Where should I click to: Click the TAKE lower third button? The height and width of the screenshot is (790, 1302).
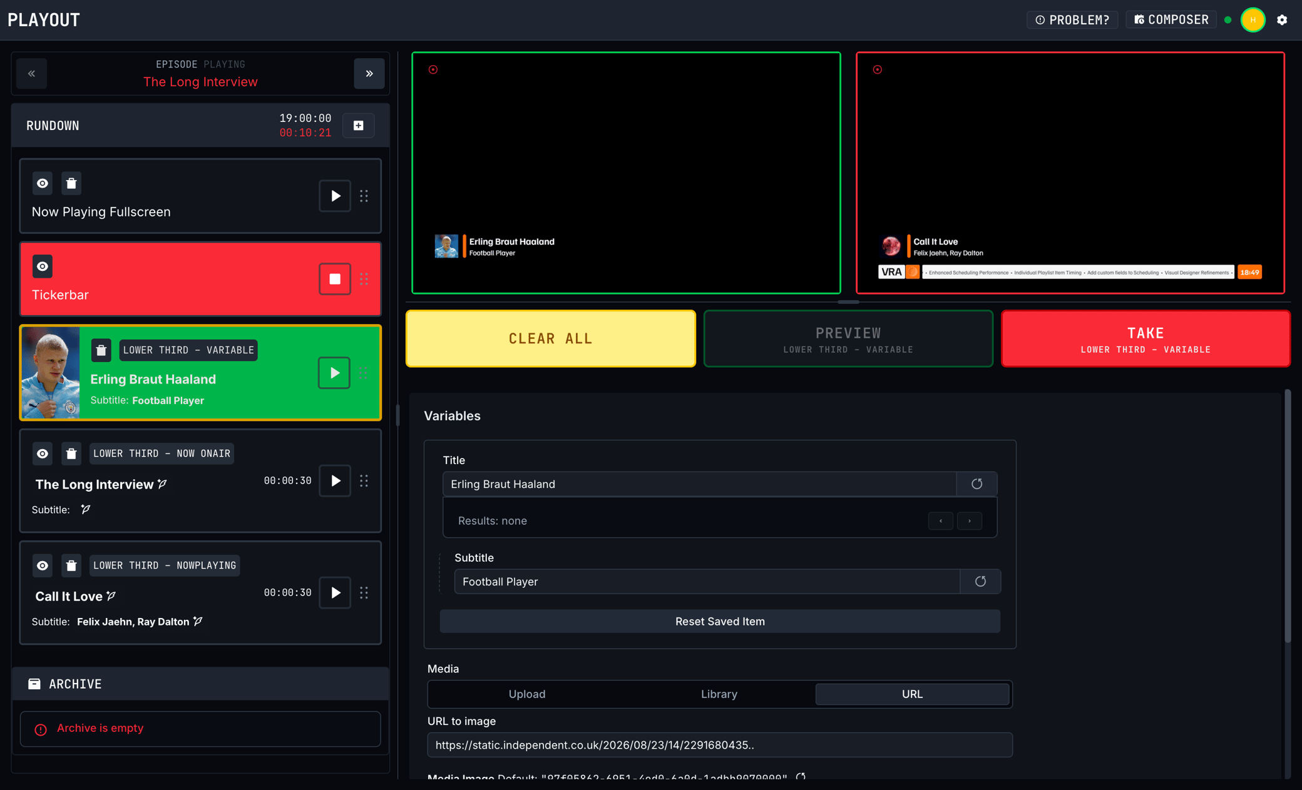coord(1146,338)
